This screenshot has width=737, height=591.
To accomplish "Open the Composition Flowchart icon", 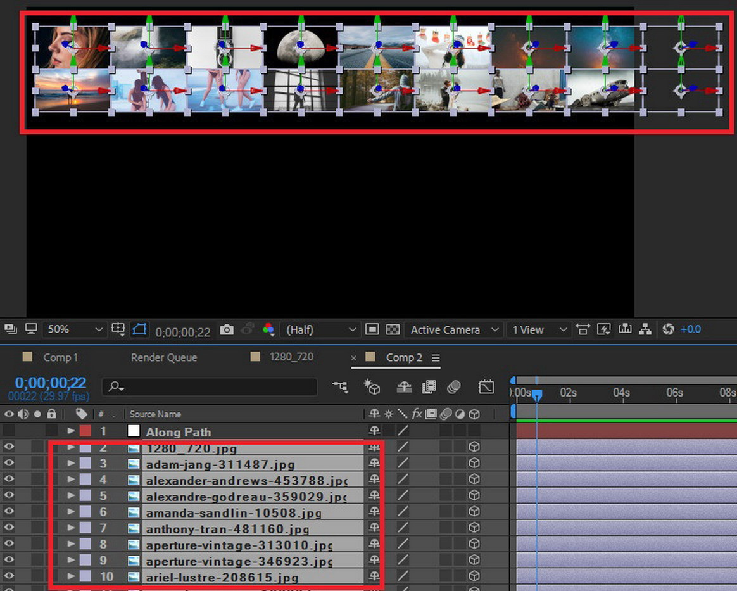I will tap(645, 329).
